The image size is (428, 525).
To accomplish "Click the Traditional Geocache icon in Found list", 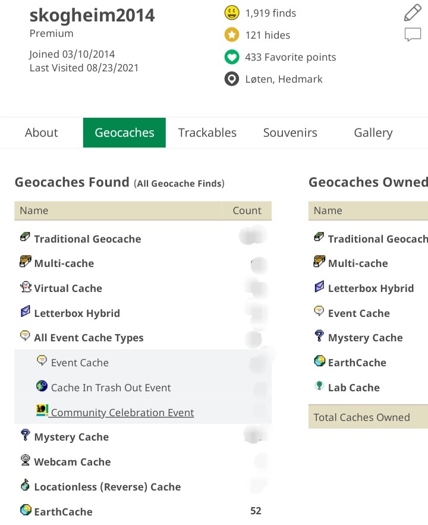I will (x=25, y=237).
